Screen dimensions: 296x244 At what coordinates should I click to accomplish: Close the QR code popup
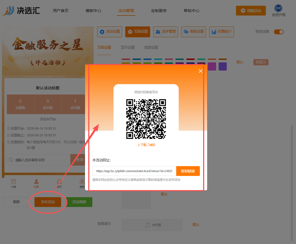[200, 71]
